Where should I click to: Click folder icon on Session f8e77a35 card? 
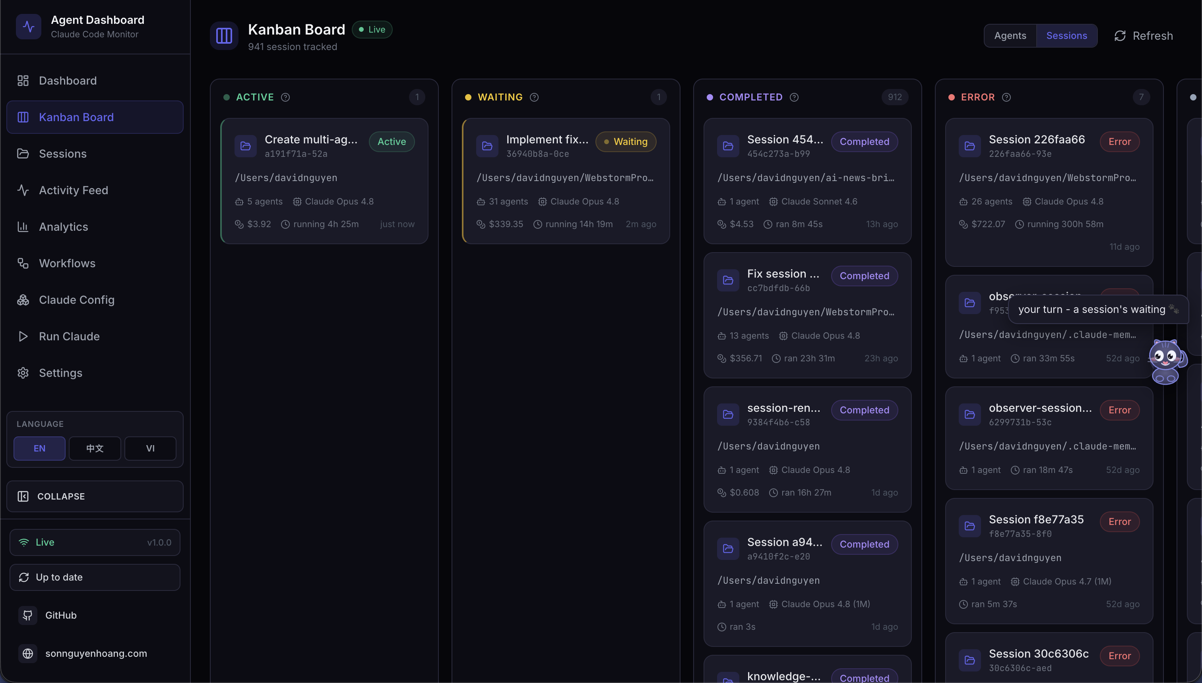coord(970,526)
